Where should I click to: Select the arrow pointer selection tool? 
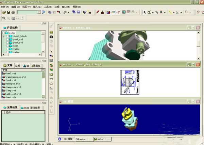tap(144, 12)
